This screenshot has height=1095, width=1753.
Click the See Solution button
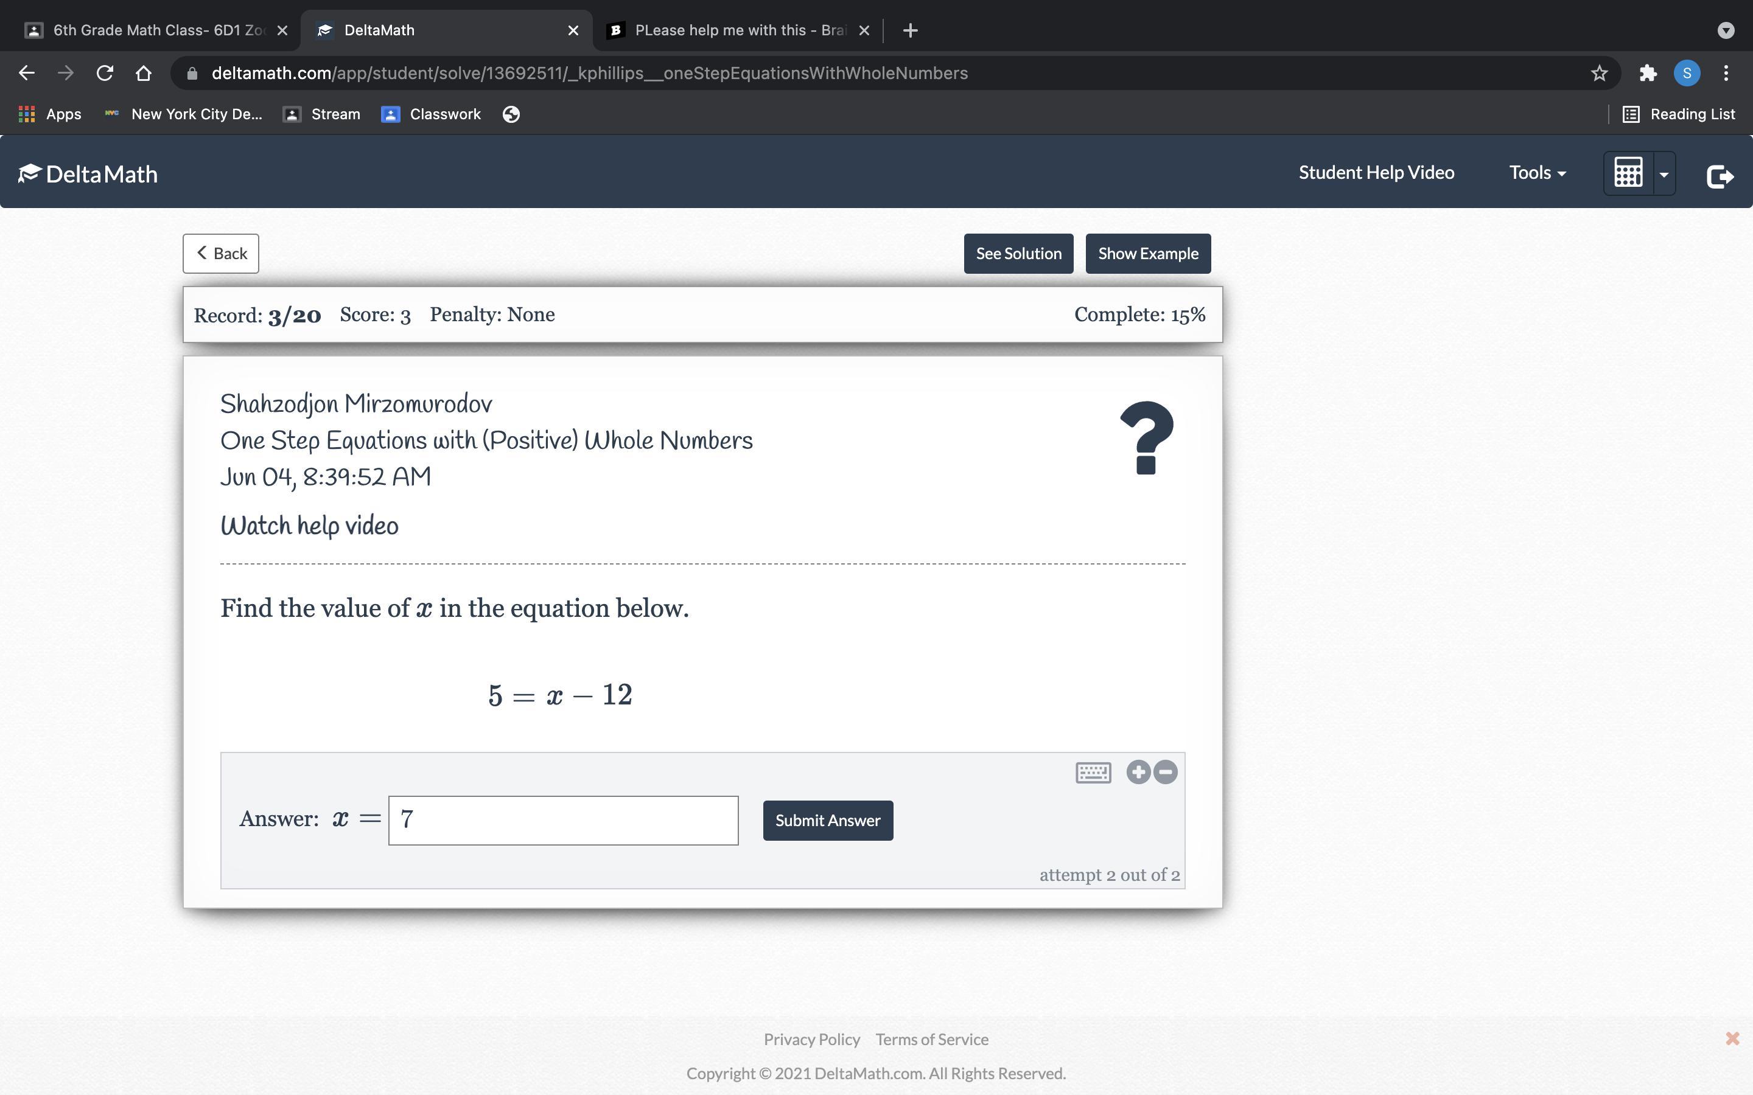1018,254
